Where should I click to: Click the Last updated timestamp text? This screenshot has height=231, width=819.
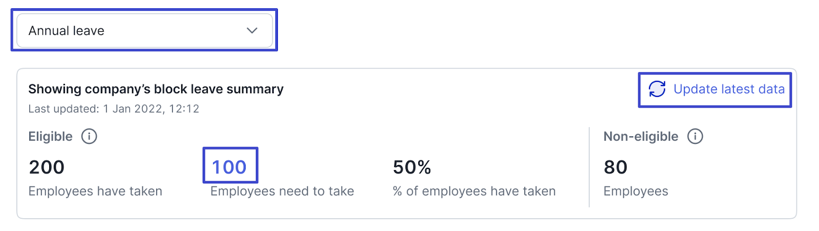tap(114, 109)
